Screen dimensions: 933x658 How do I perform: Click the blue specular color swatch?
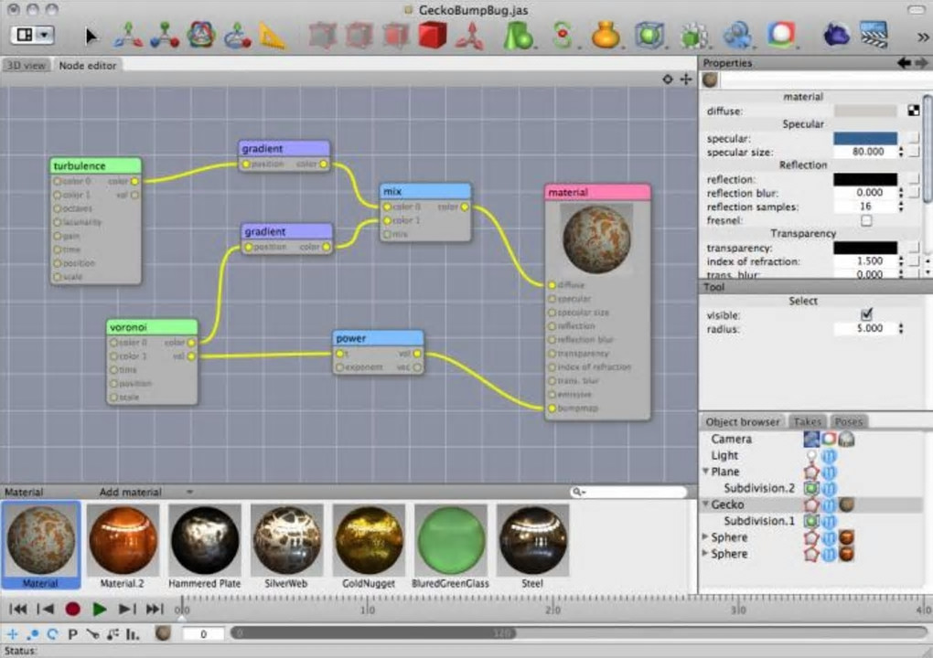[x=864, y=138]
